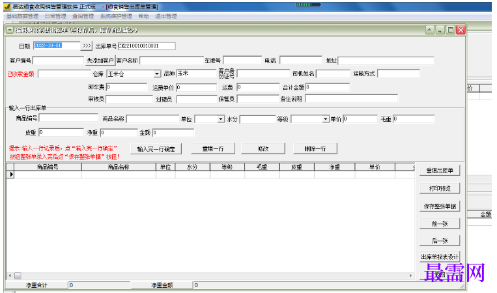The width and height of the screenshot is (497, 293).
Task: Click the 合计金额 total amount field
Action: (x=328, y=87)
